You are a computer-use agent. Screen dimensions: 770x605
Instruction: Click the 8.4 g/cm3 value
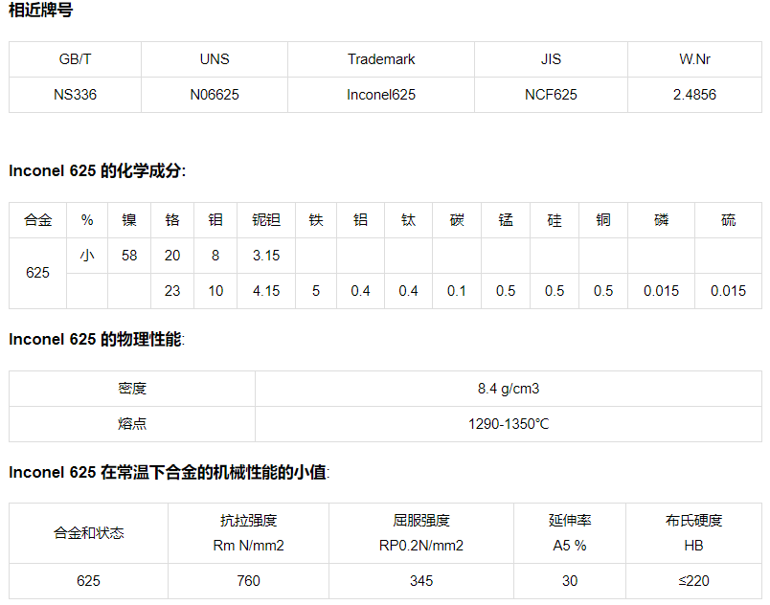click(509, 389)
